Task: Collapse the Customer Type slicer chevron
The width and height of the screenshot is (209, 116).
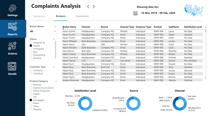Action: pyautogui.click(x=54, y=67)
